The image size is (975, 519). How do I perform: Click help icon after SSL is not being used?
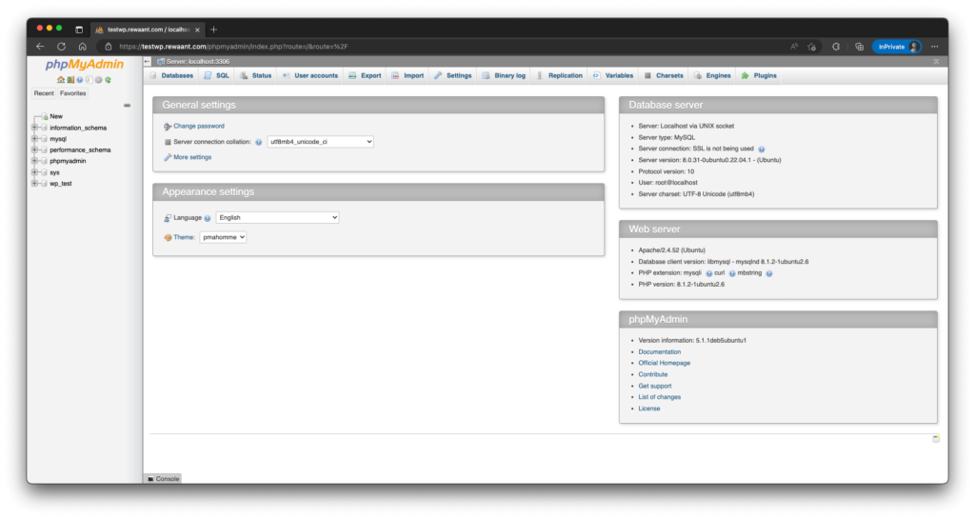761,150
